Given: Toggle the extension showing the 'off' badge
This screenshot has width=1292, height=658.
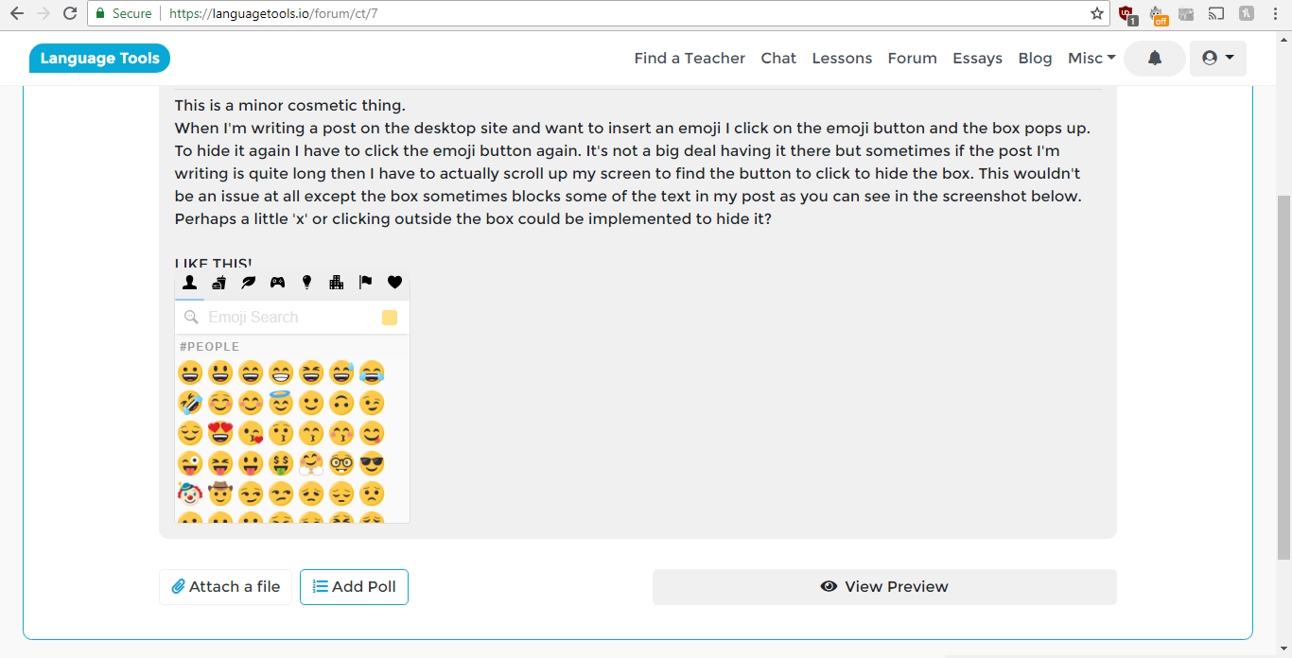Looking at the screenshot, I should pyautogui.click(x=1157, y=14).
